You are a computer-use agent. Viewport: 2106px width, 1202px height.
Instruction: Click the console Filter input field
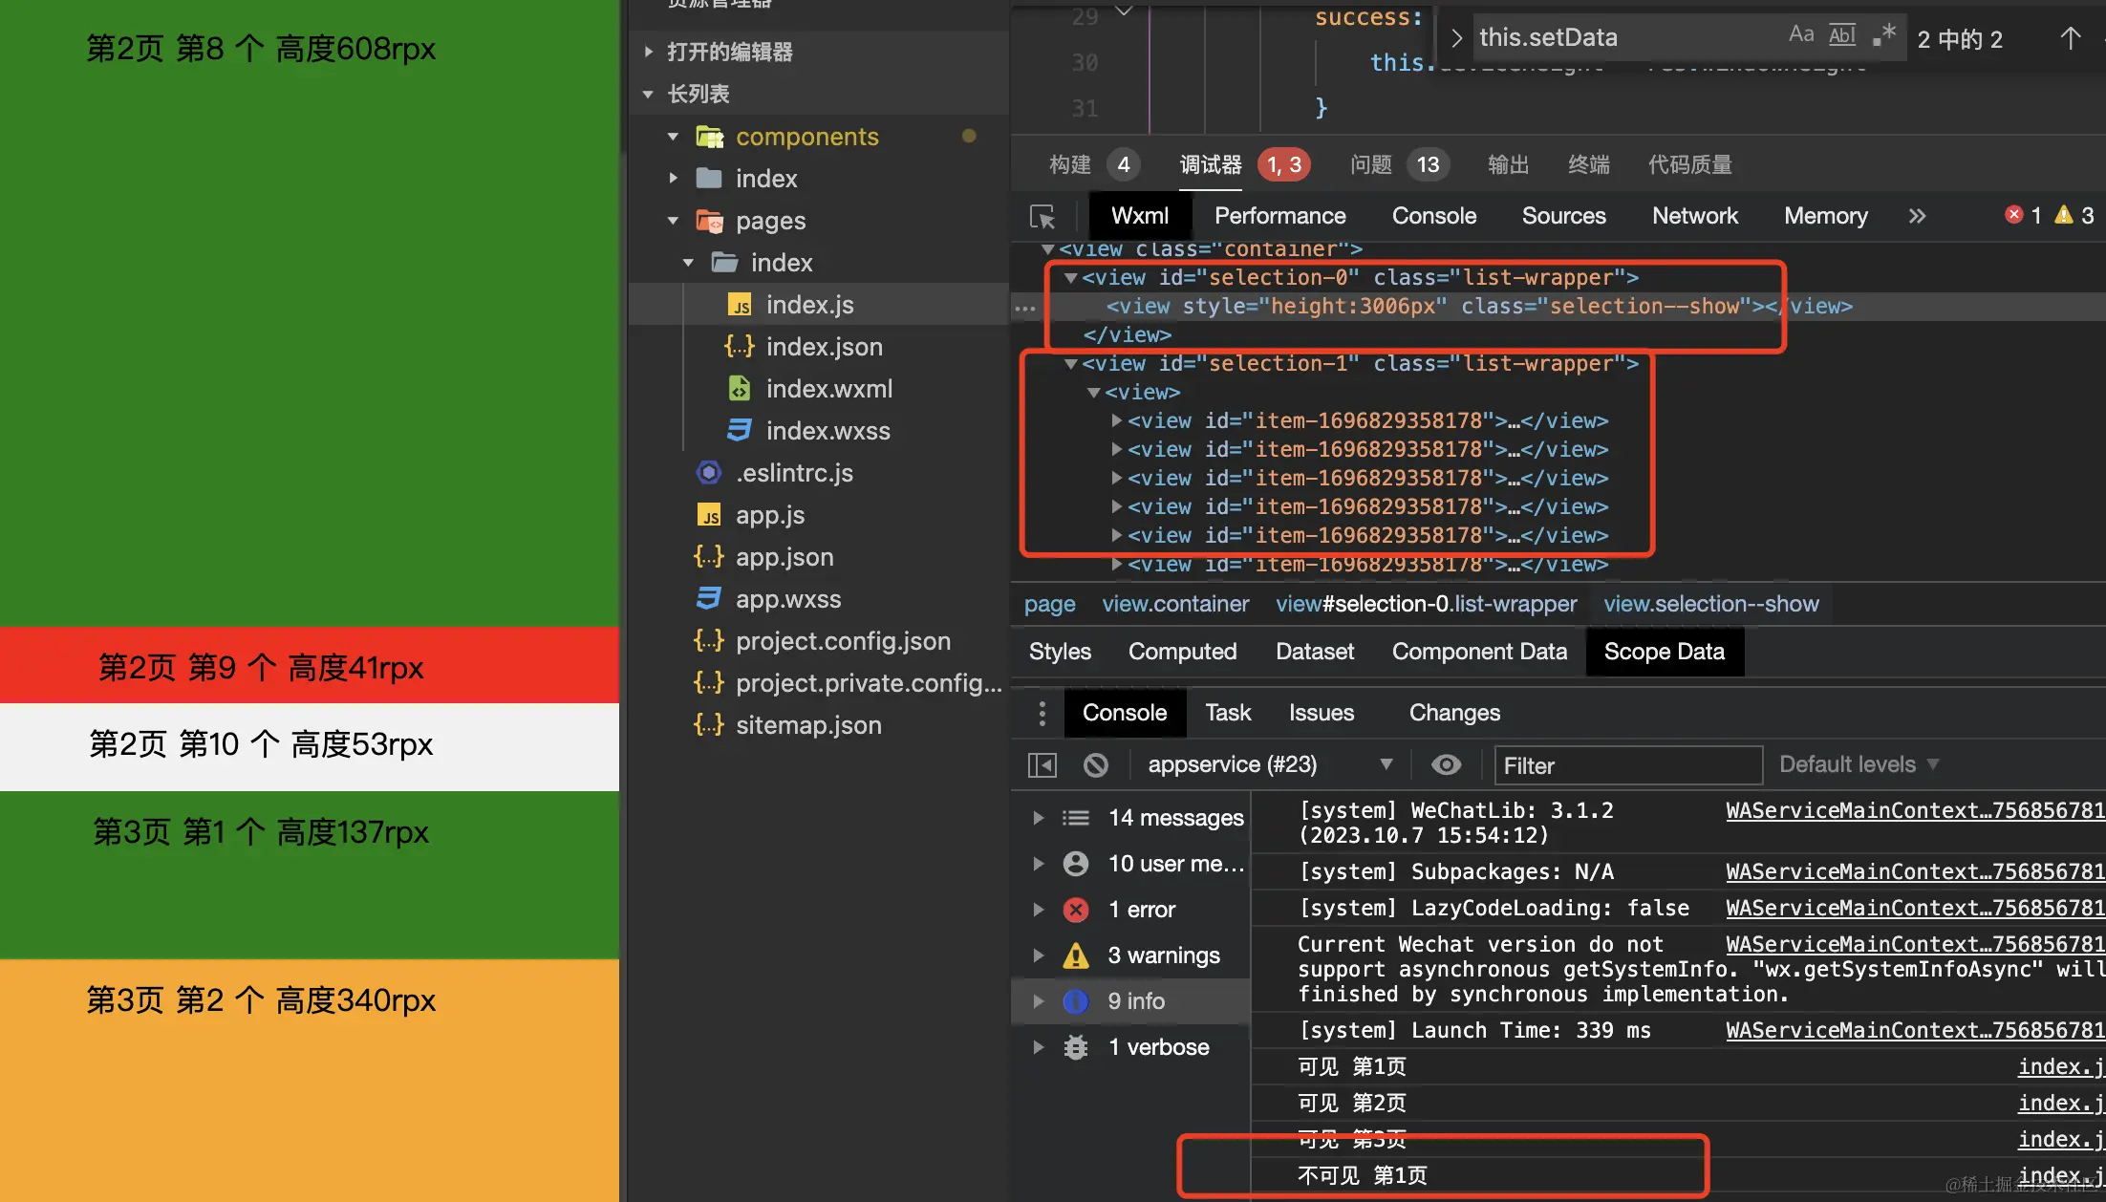coord(1627,765)
